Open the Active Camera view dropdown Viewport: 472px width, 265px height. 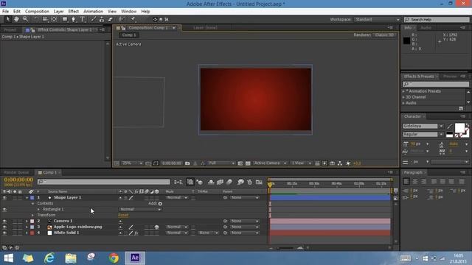(x=270, y=163)
